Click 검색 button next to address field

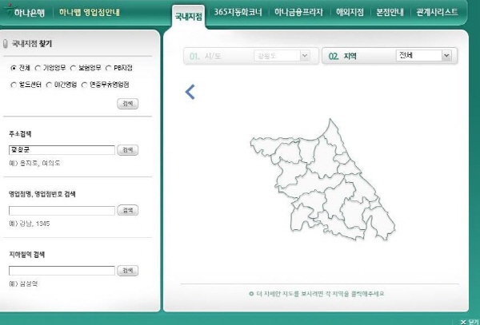[127, 149]
